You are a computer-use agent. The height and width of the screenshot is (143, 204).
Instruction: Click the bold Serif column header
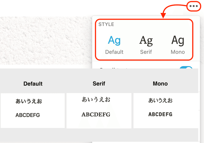tap(99, 83)
